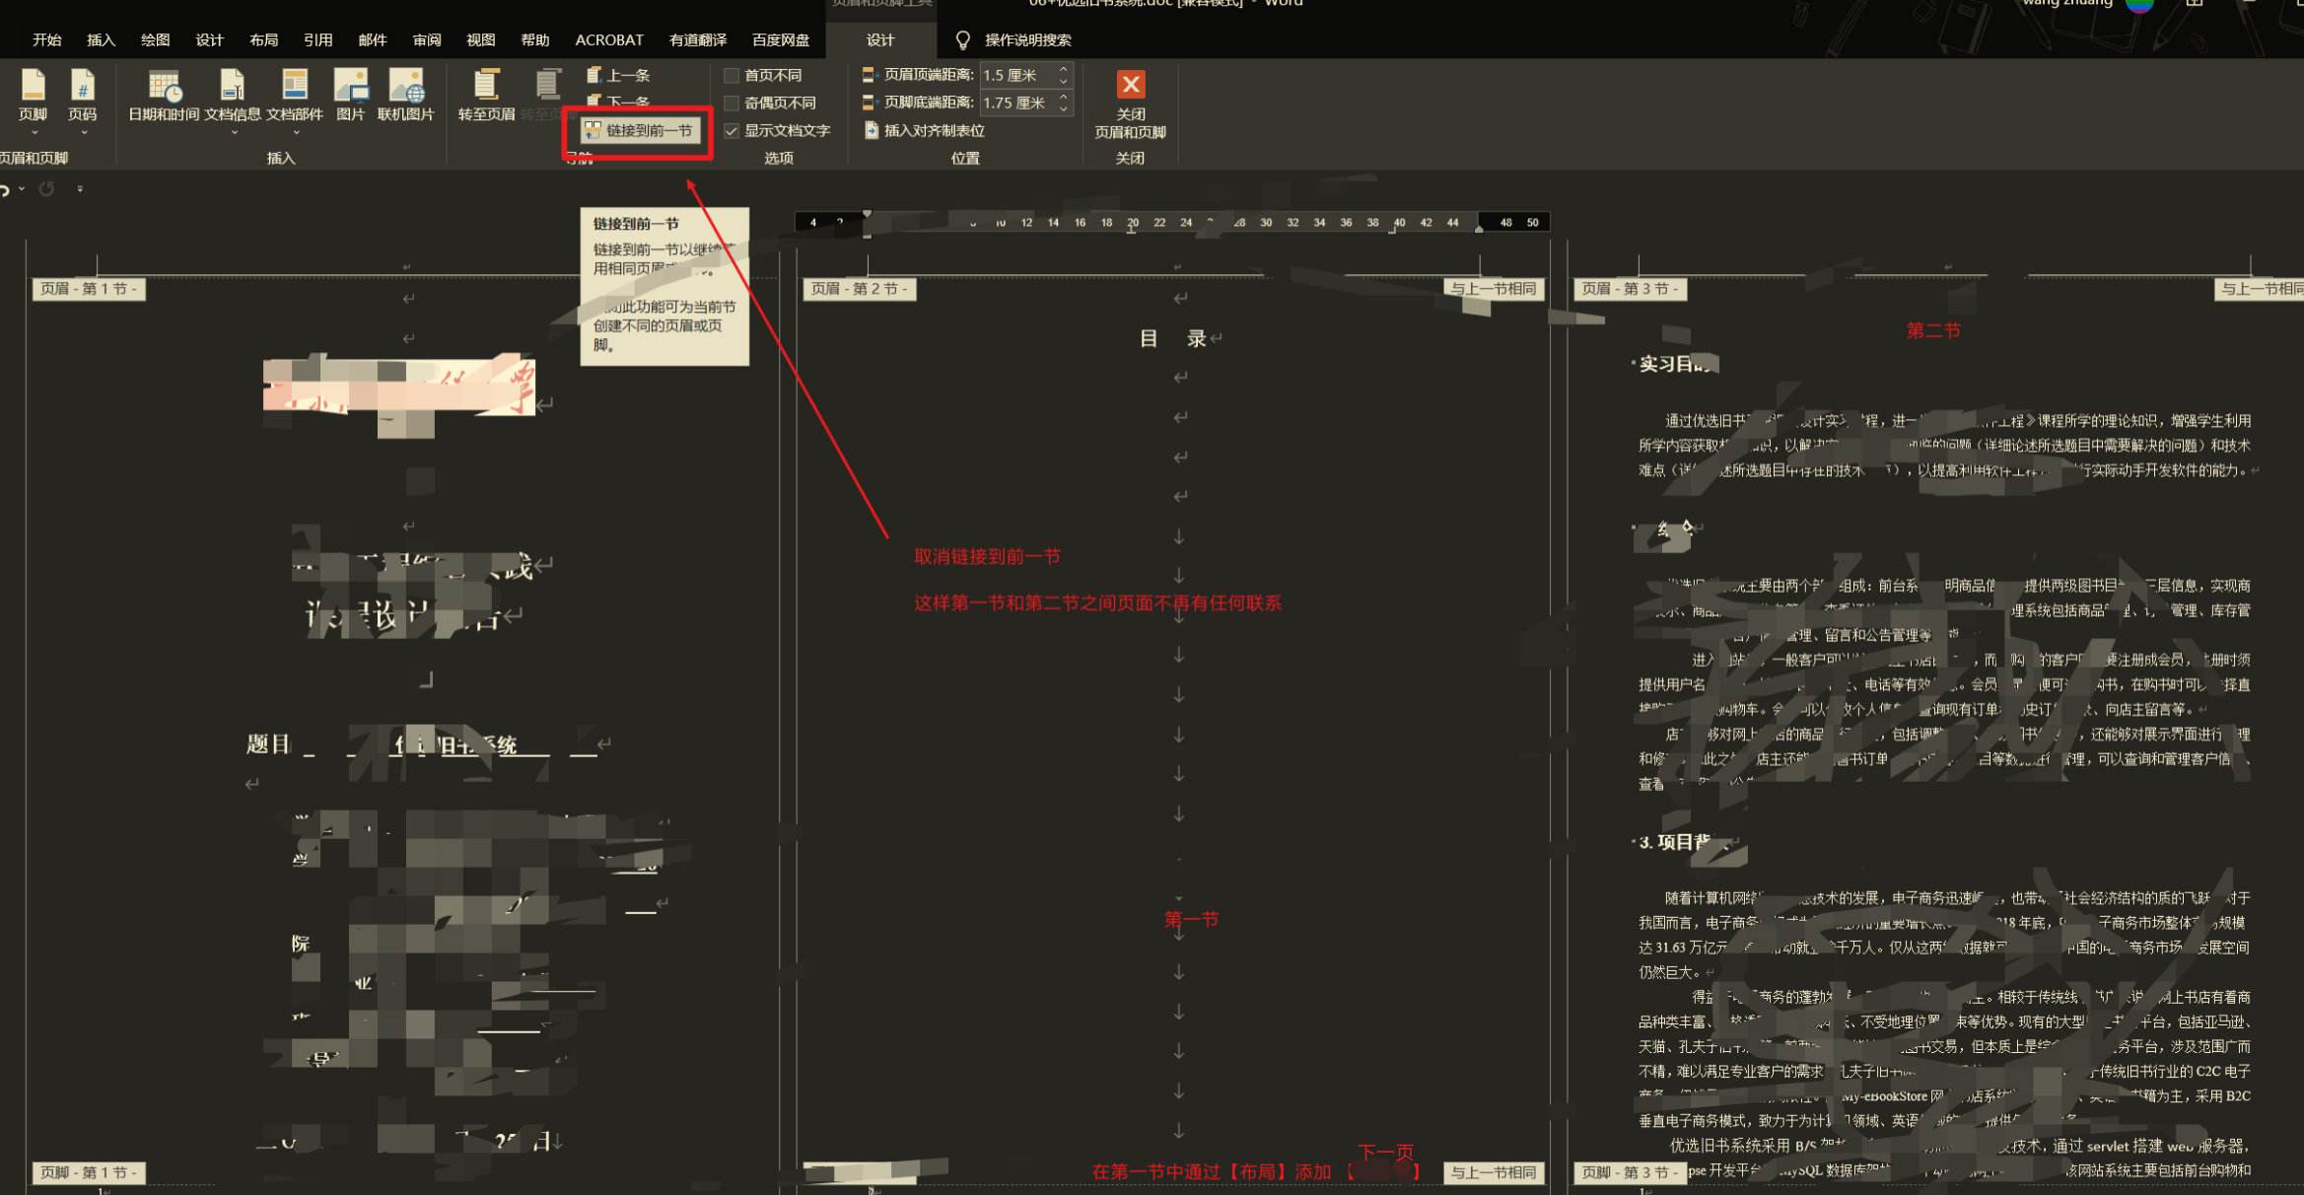Close header and footer with red X
The width and height of the screenshot is (2304, 1195).
(x=1130, y=85)
